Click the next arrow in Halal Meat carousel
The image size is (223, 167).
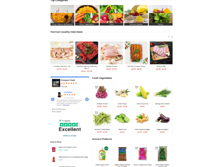[172, 37]
